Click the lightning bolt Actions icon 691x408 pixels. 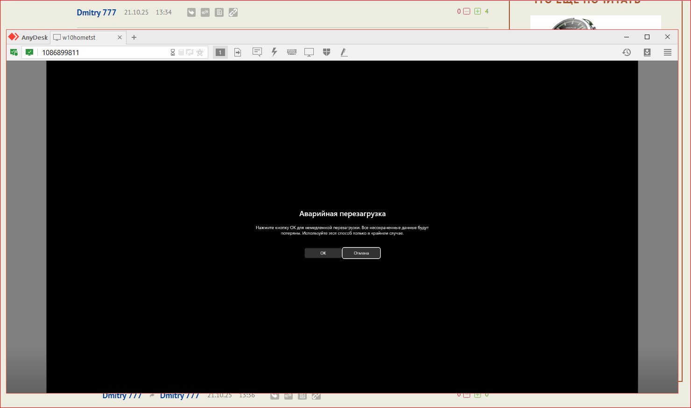point(275,52)
